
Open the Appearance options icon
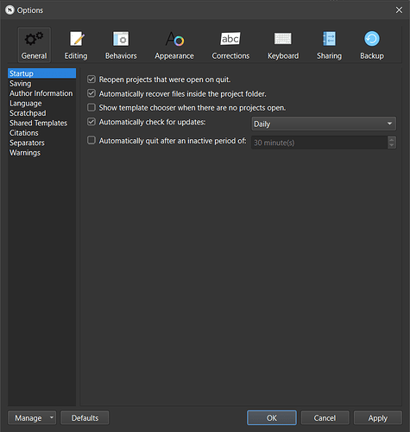pyautogui.click(x=174, y=39)
